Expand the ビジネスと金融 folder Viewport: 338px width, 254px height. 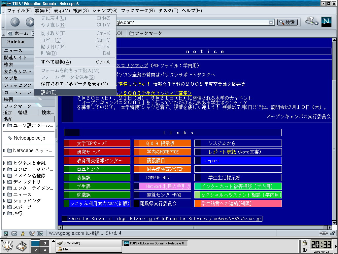point(4,163)
